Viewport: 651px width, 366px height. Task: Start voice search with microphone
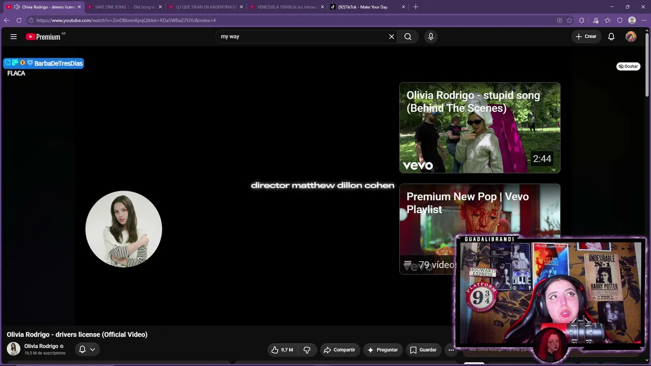click(431, 37)
